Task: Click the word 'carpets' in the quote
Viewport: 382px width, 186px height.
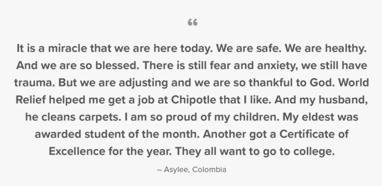Action: pyautogui.click(x=99, y=117)
